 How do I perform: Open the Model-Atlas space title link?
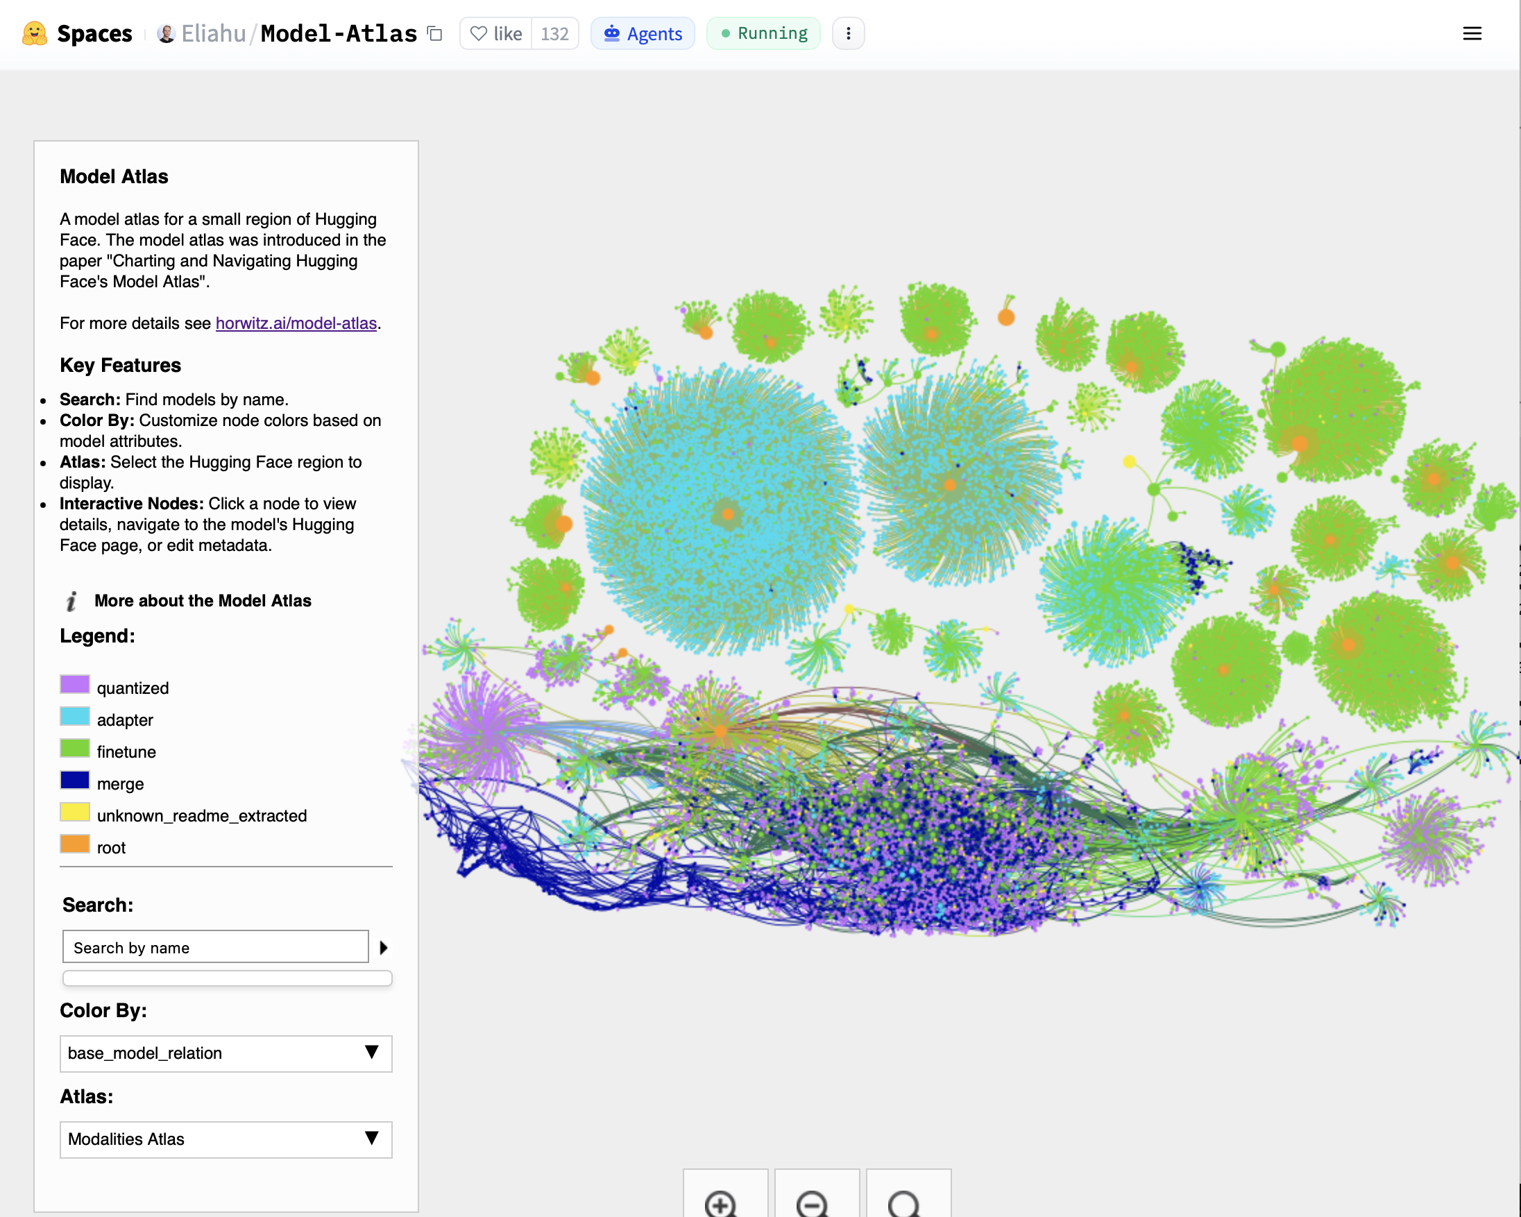[x=339, y=33]
